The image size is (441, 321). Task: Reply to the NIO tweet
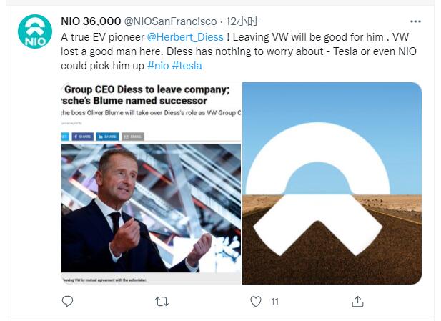tap(68, 302)
